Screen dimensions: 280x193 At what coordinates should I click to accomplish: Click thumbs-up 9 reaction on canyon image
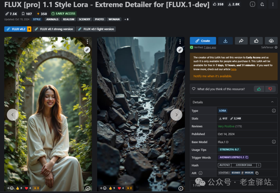(x=112, y=188)
